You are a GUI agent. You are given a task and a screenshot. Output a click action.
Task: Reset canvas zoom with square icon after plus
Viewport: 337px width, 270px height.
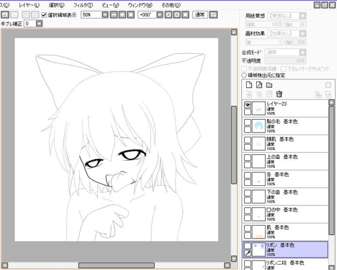pyautogui.click(x=131, y=15)
